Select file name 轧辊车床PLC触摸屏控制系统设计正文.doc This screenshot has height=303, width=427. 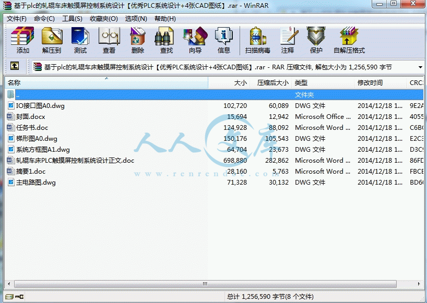[x=75, y=161]
